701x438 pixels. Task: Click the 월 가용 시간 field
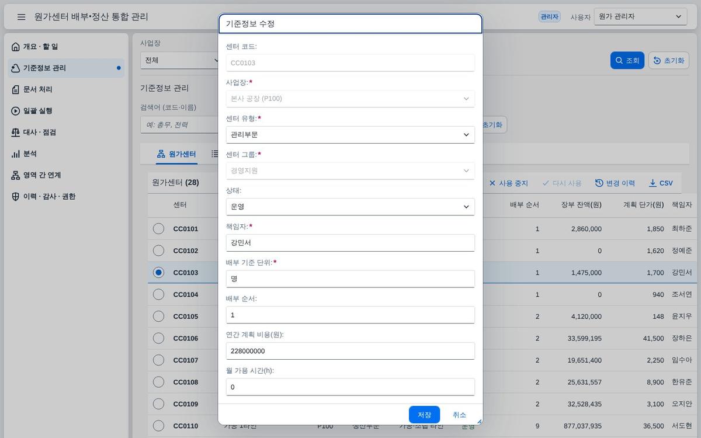pyautogui.click(x=350, y=387)
